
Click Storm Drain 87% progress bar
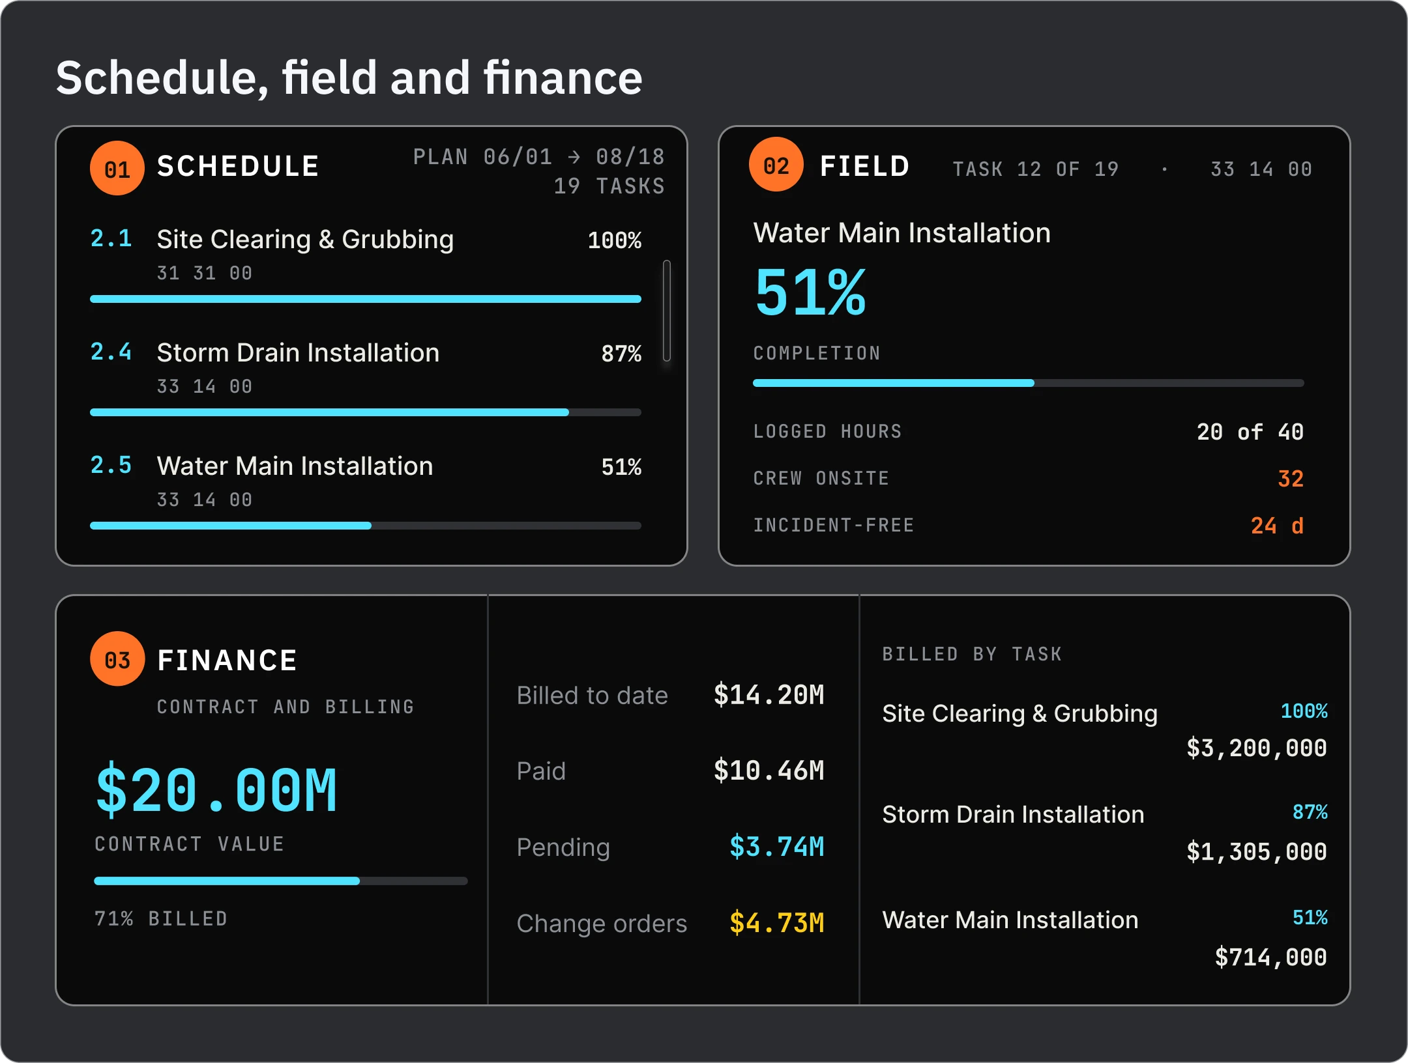click(366, 412)
